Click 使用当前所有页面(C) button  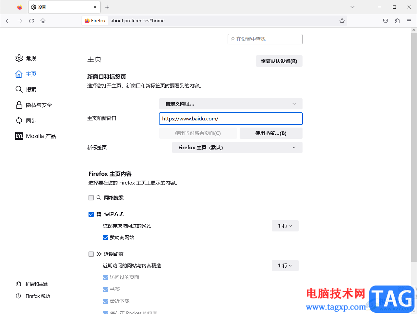[x=198, y=133]
